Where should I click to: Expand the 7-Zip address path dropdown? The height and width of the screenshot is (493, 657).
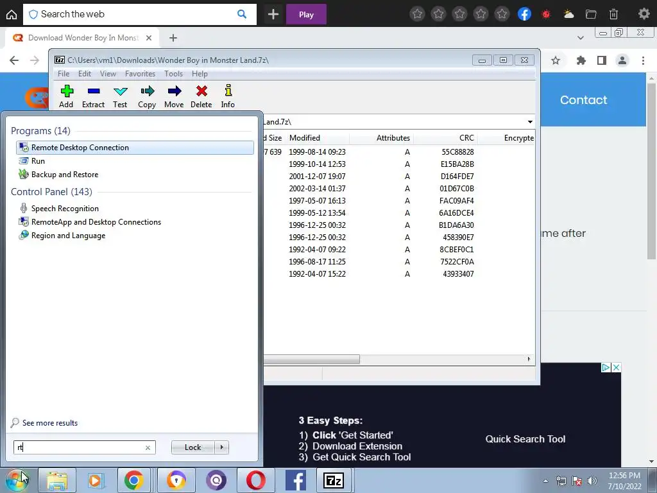click(530, 122)
